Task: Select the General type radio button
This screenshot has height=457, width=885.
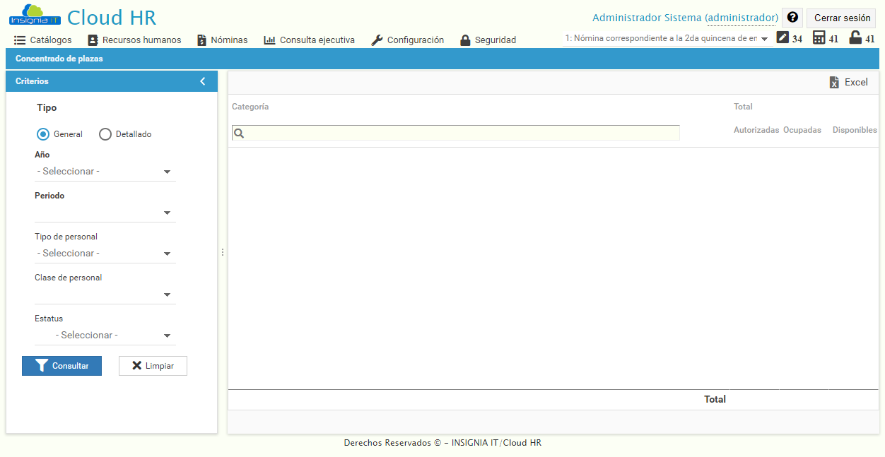Action: coord(42,134)
